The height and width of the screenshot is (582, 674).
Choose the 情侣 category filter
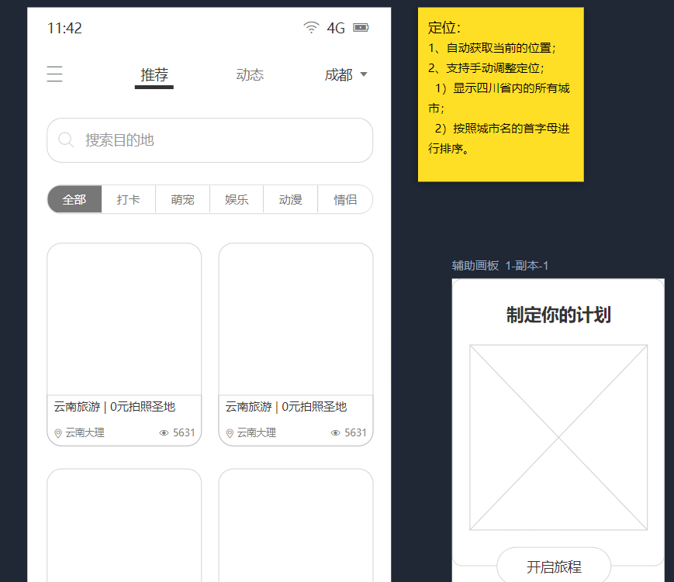click(x=345, y=199)
